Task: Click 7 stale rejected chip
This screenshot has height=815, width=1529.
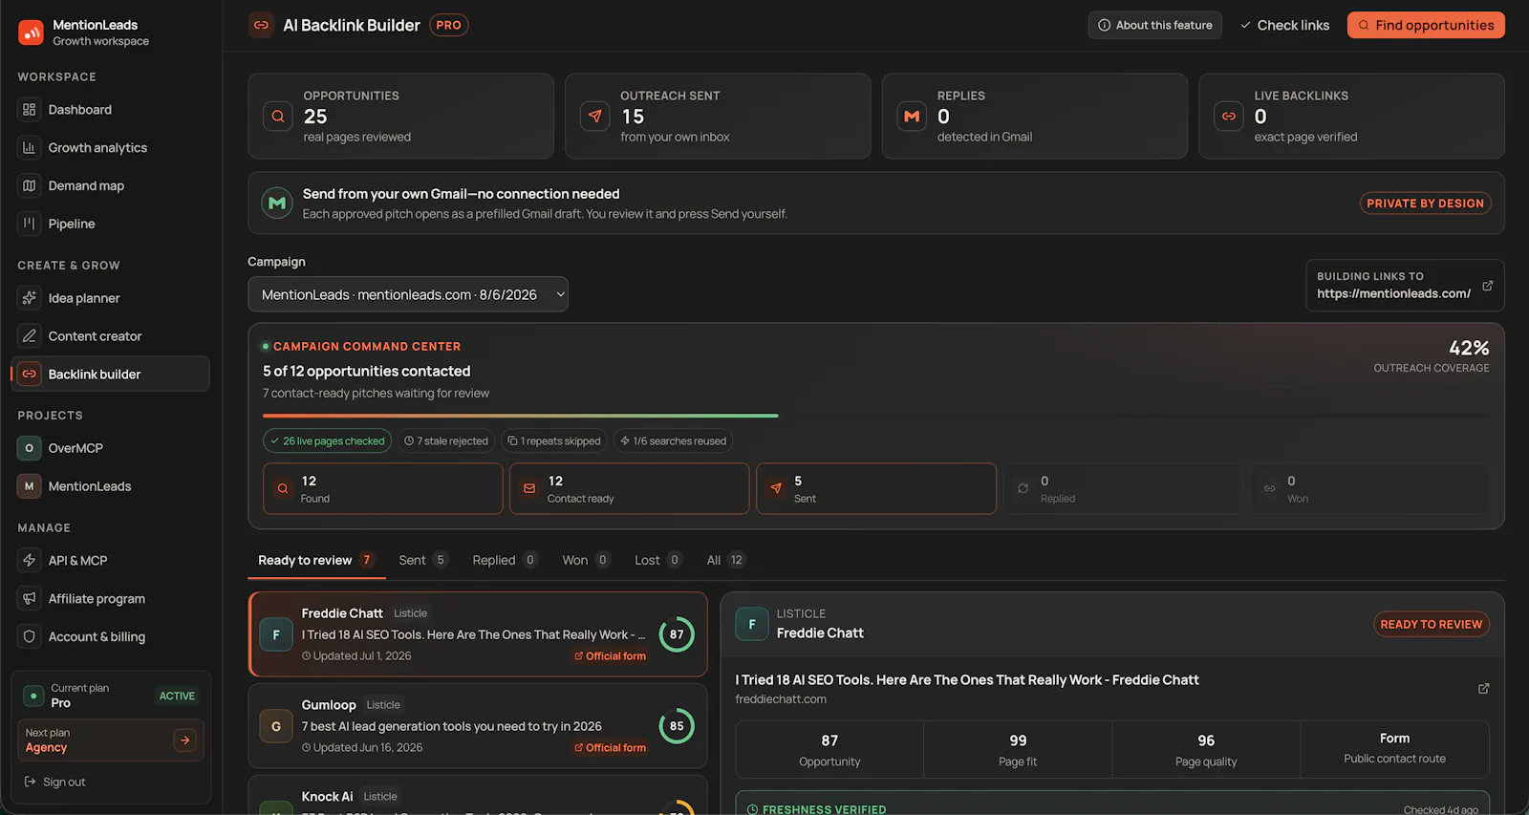Action: pyautogui.click(x=446, y=441)
